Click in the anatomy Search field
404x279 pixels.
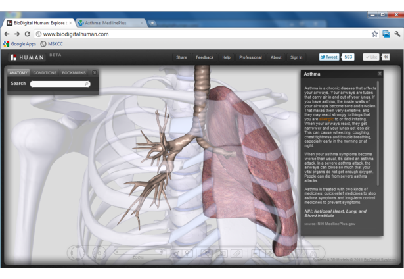coord(60,84)
